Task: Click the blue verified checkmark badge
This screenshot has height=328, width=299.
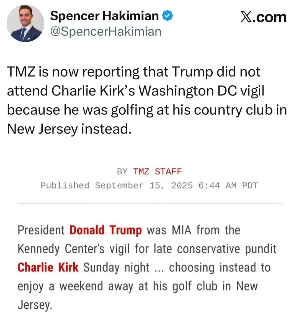Action: 167,15
